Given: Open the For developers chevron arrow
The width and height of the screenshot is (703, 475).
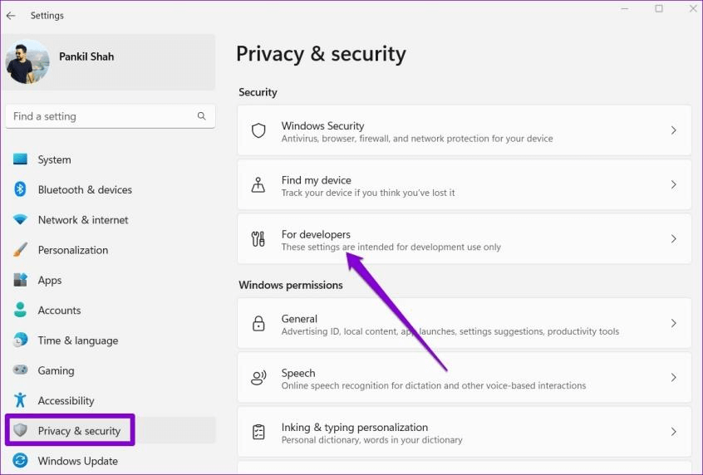Looking at the screenshot, I should click(673, 239).
